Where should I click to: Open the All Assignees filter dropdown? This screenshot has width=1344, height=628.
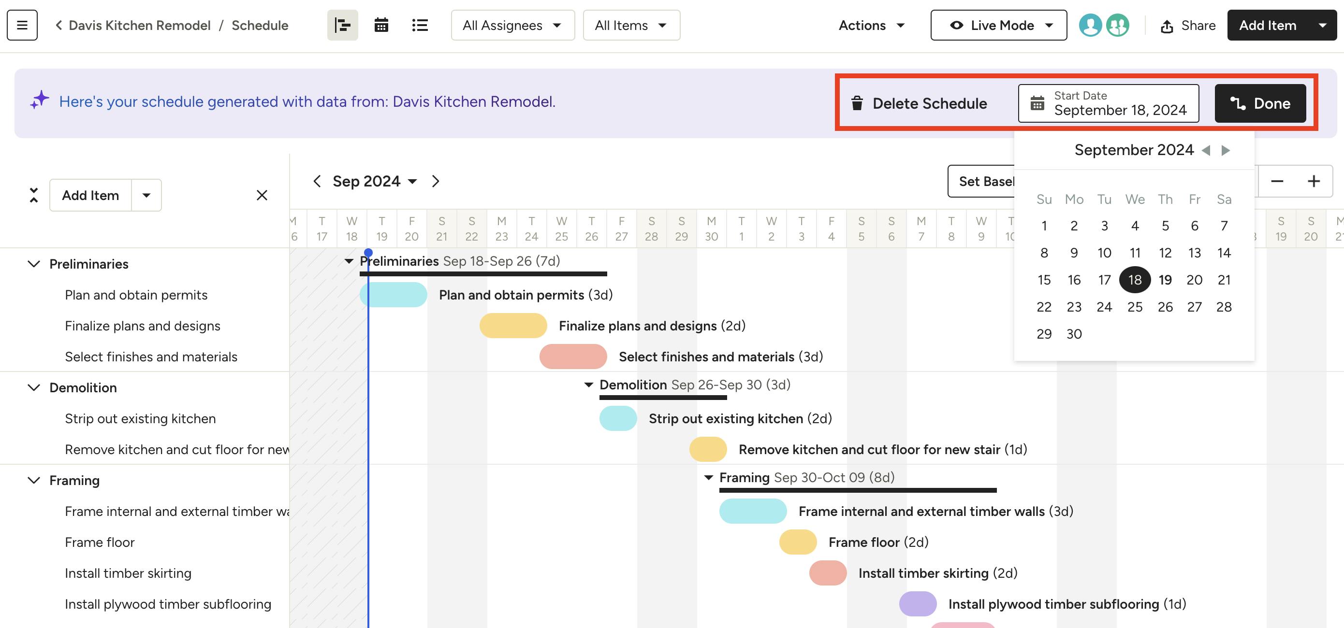click(x=512, y=25)
